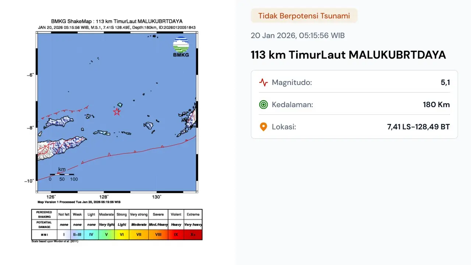This screenshot has height=265, width=471.
Task: Click the Mod./Heavy damage cell
Action: tap(158, 225)
